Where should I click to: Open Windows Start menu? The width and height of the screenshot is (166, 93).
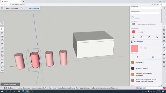(2, 91)
